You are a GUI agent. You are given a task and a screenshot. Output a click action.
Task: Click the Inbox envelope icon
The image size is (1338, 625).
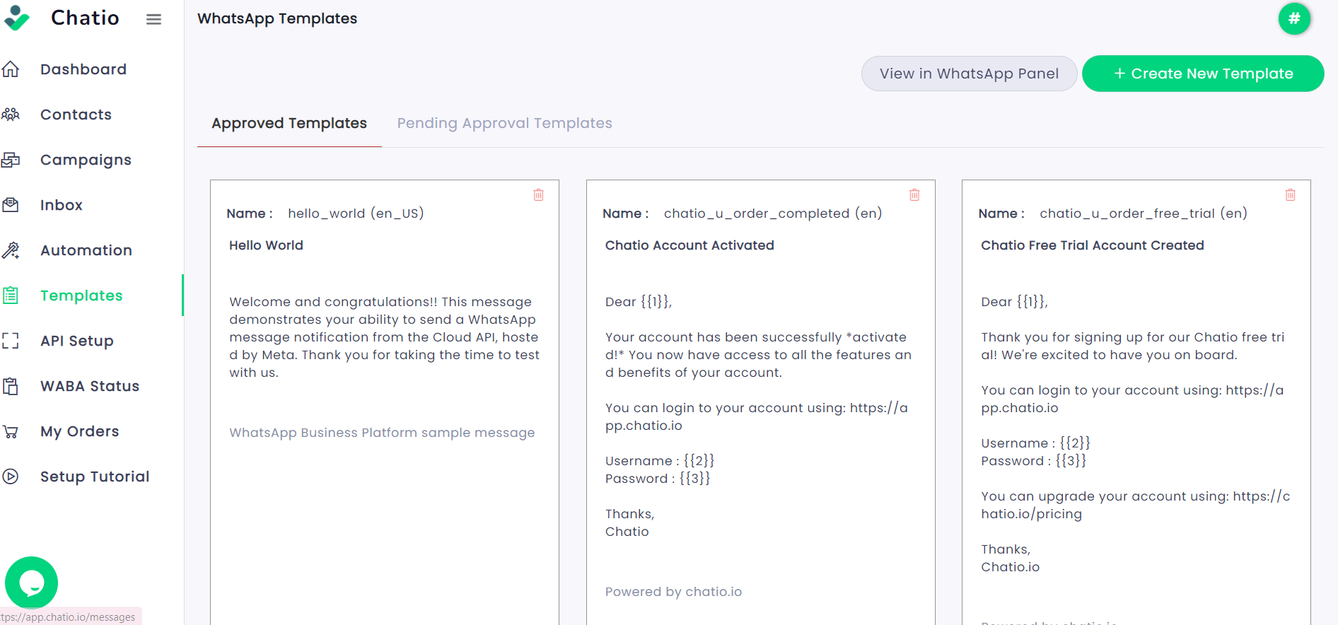(11, 205)
